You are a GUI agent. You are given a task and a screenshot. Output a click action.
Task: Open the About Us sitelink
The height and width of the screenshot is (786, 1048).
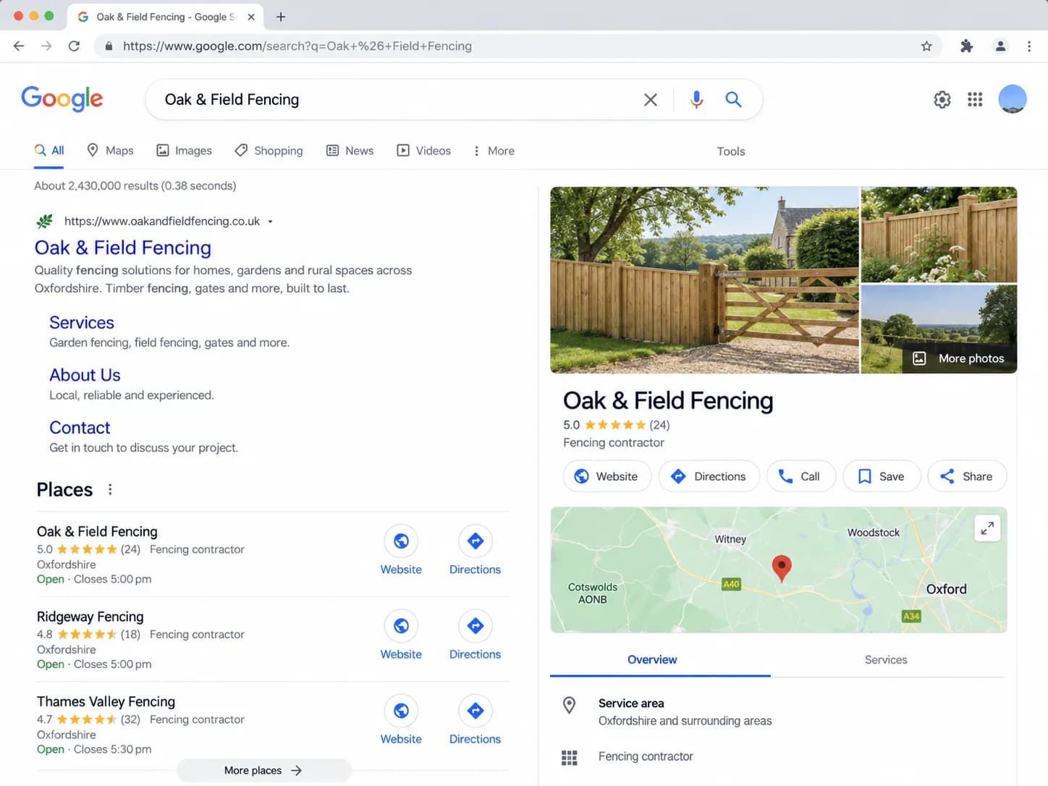85,375
